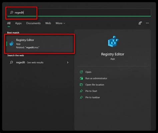Screen dimensions: 158x133
Task: Click Pin to Start
Action: coord(91,91)
